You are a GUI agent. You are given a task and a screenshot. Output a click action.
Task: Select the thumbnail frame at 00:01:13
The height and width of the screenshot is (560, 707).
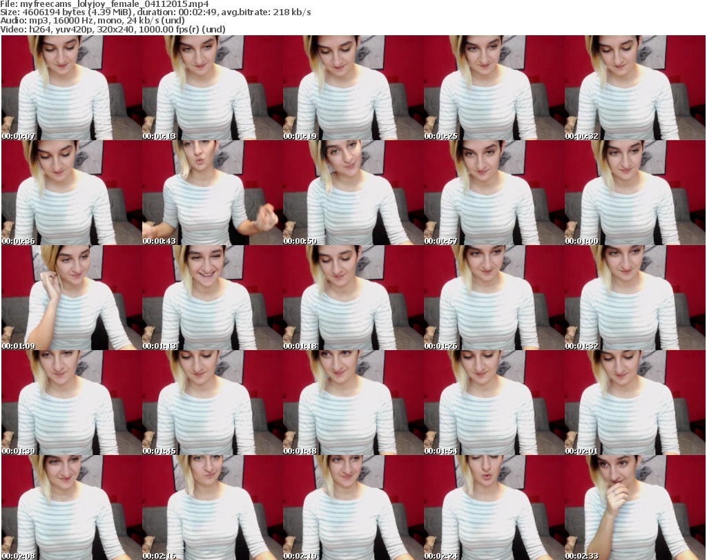[213, 298]
